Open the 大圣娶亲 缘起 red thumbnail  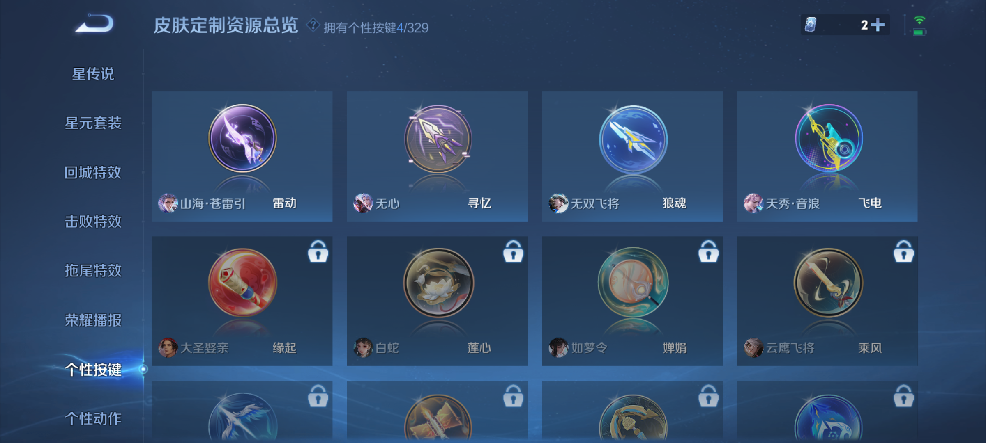point(242,282)
